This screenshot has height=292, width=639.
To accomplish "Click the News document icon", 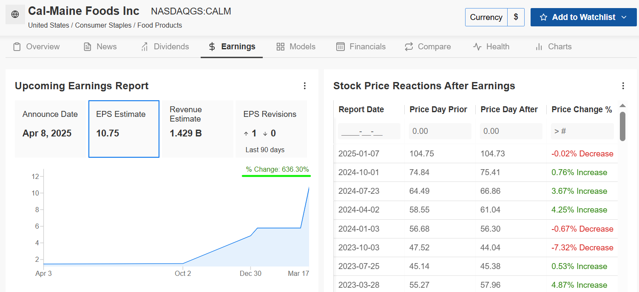I will pyautogui.click(x=88, y=47).
